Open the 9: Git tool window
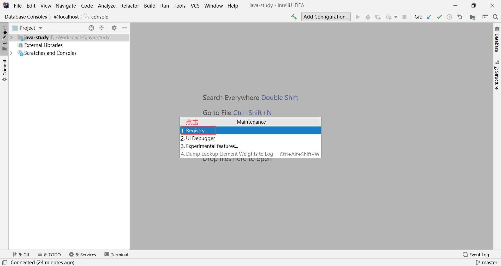Viewport: 501px width, 266px height. click(x=21, y=255)
